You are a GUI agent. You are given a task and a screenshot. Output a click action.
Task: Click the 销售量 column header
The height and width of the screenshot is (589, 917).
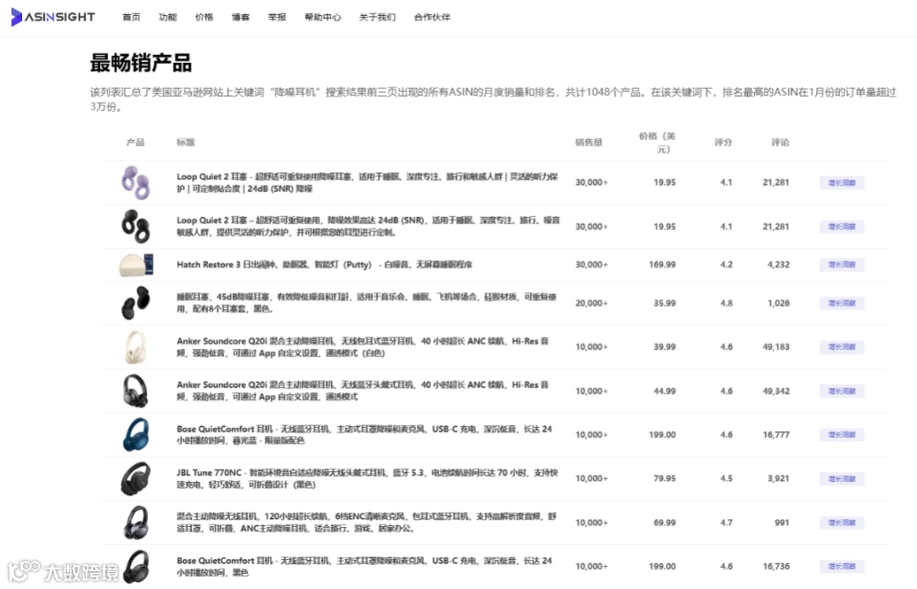[588, 143]
